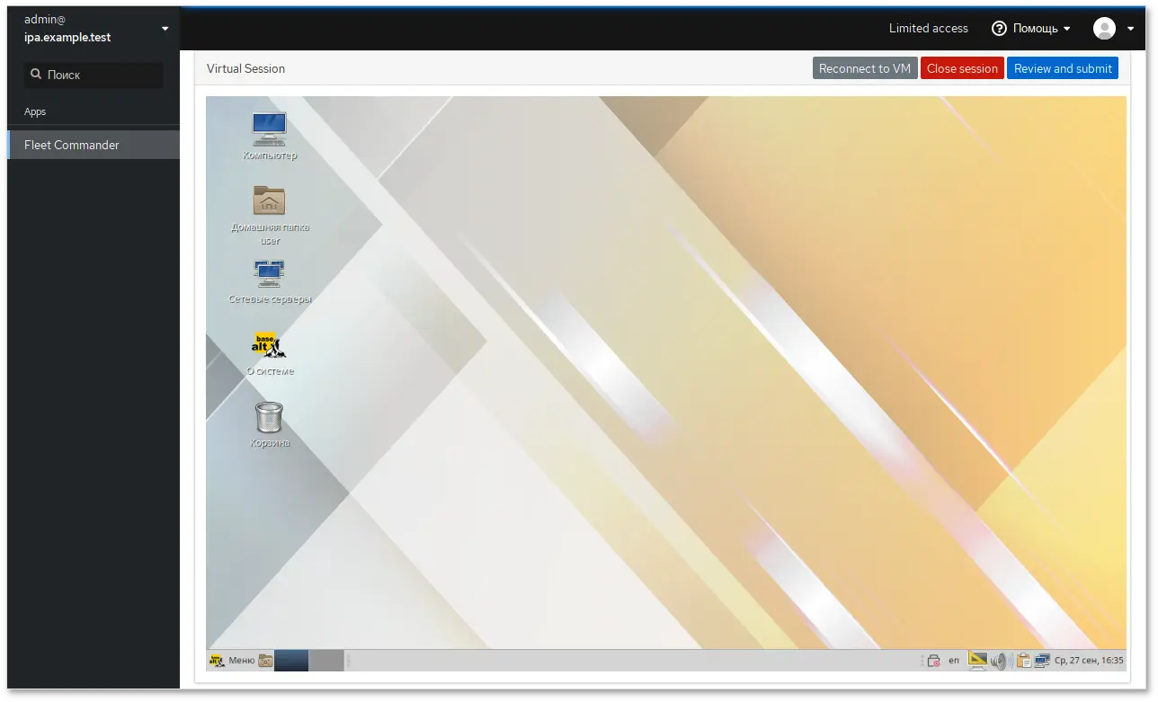The height and width of the screenshot is (702, 1158).
Task: Click the clipboard manager tray icon
Action: click(x=1022, y=661)
